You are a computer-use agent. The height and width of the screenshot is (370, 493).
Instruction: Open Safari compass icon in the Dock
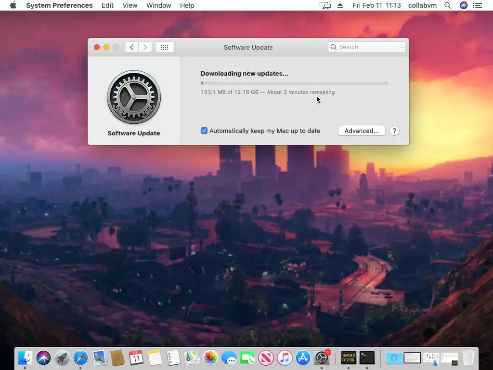click(x=80, y=358)
